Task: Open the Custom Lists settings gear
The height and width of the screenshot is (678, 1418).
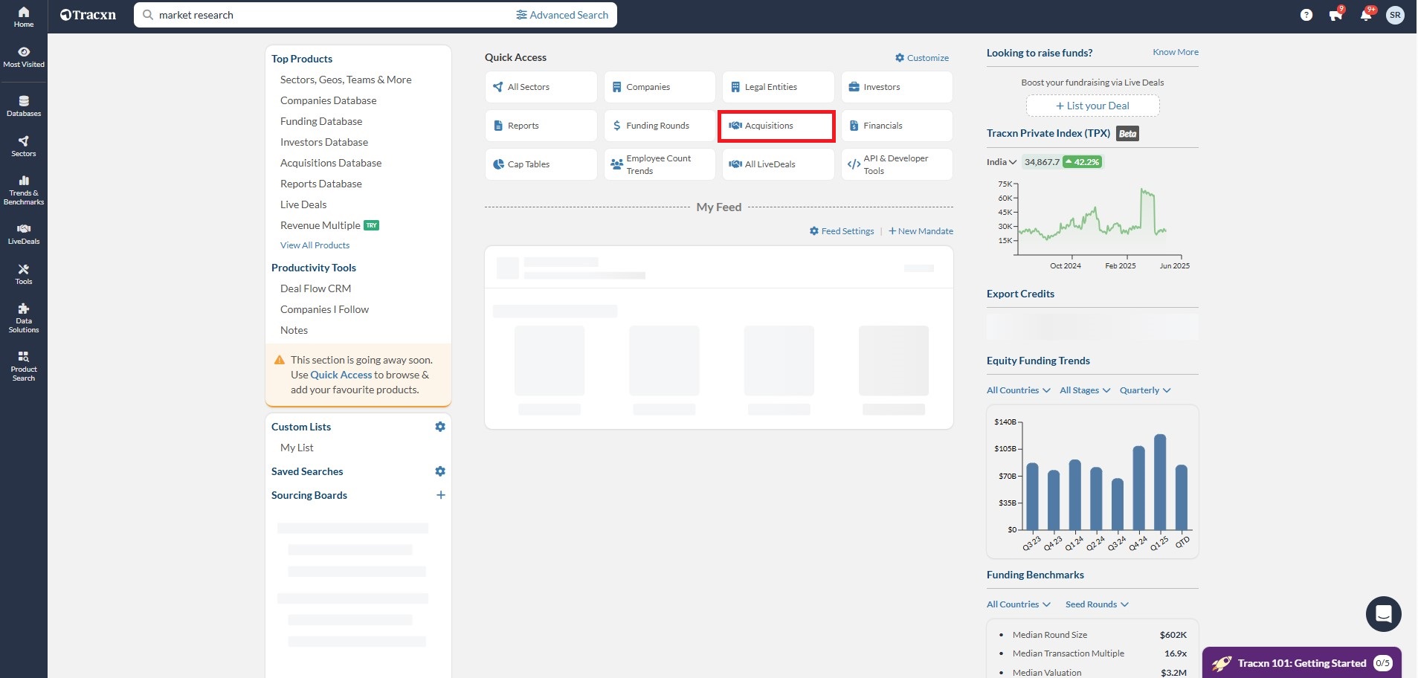Action: coord(440,427)
